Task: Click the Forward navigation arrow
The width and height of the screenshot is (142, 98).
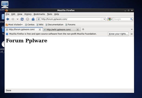Action: (13, 19)
